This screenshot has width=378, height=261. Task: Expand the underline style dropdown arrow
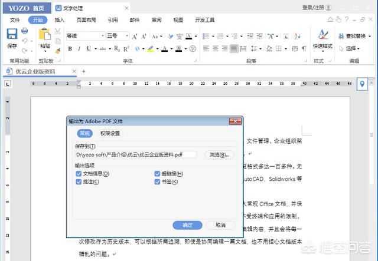coord(96,49)
